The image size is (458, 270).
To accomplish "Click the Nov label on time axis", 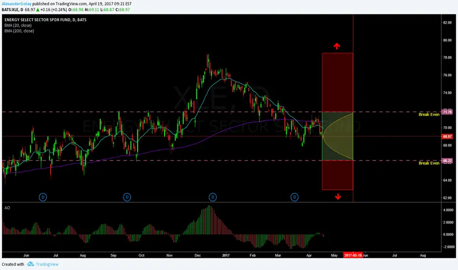I will pyautogui.click(x=170, y=255).
